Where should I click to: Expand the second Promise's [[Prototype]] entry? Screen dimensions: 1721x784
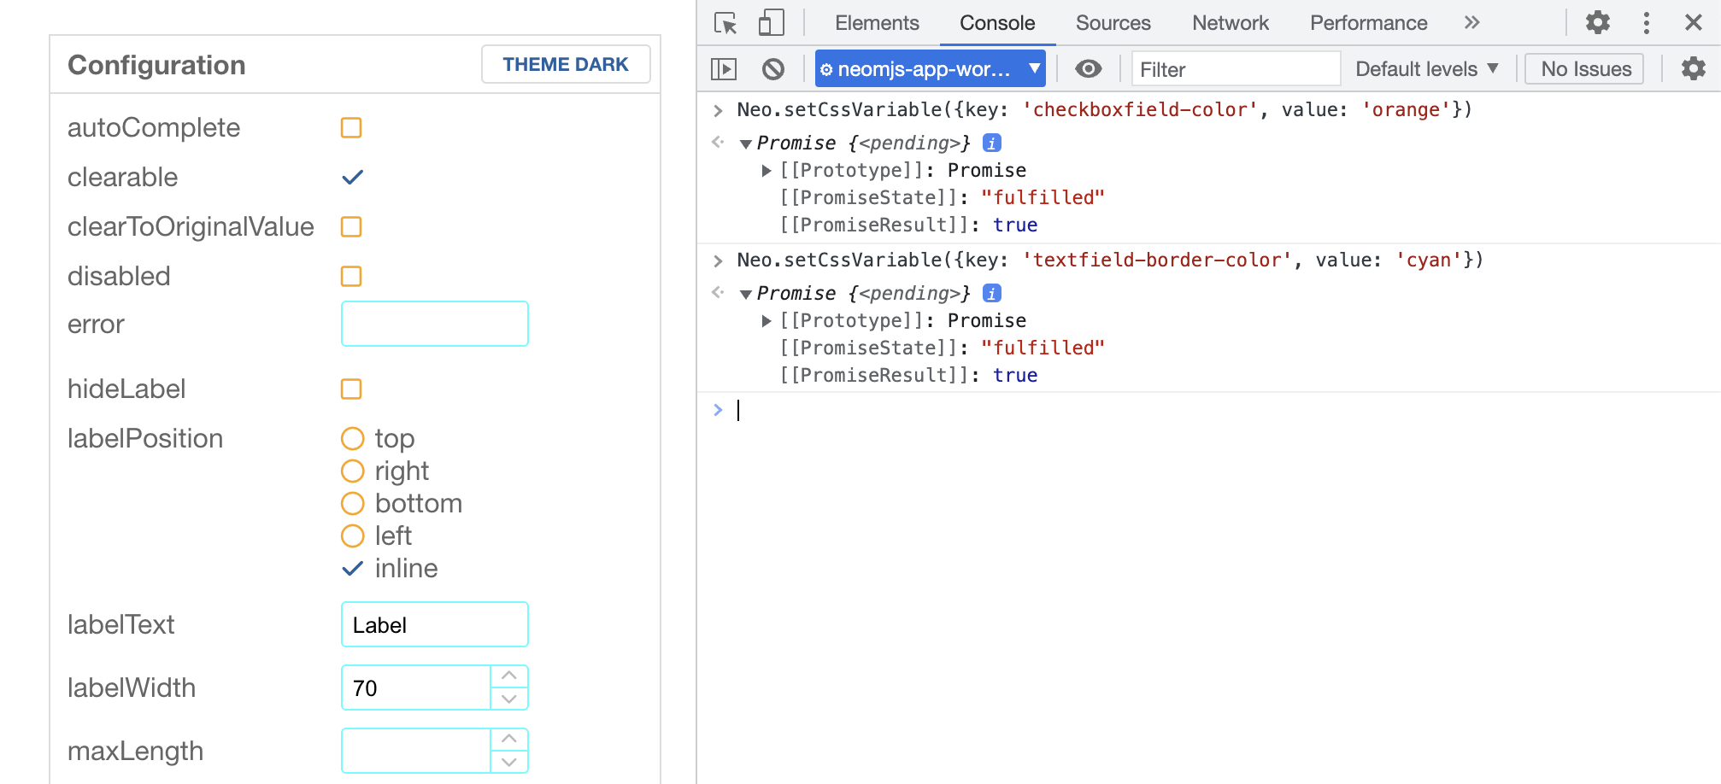[767, 321]
